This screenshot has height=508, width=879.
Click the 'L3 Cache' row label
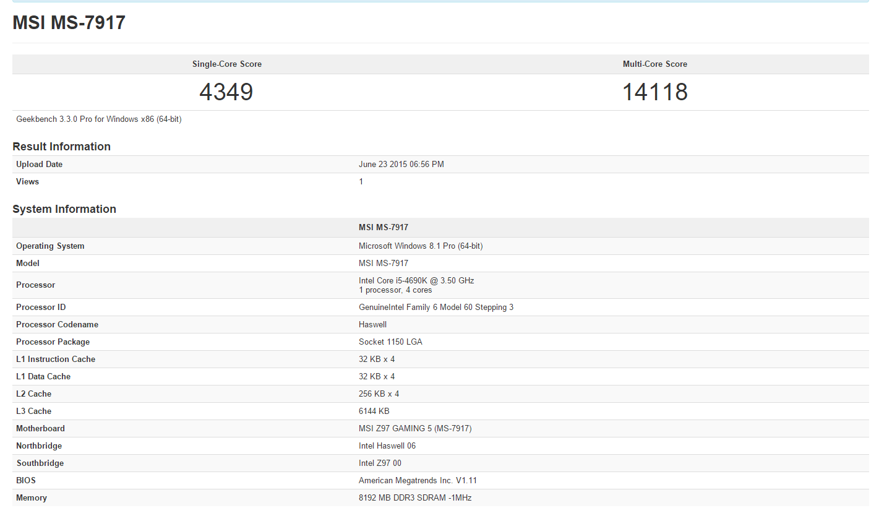pos(34,411)
